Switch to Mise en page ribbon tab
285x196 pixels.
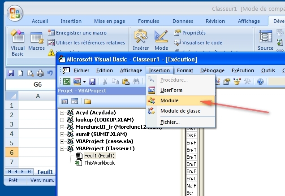pyautogui.click(x=109, y=21)
